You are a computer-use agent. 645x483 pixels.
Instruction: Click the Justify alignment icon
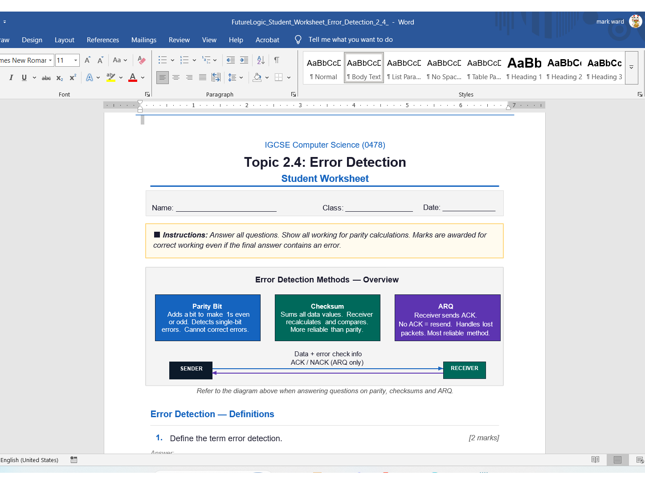point(203,77)
